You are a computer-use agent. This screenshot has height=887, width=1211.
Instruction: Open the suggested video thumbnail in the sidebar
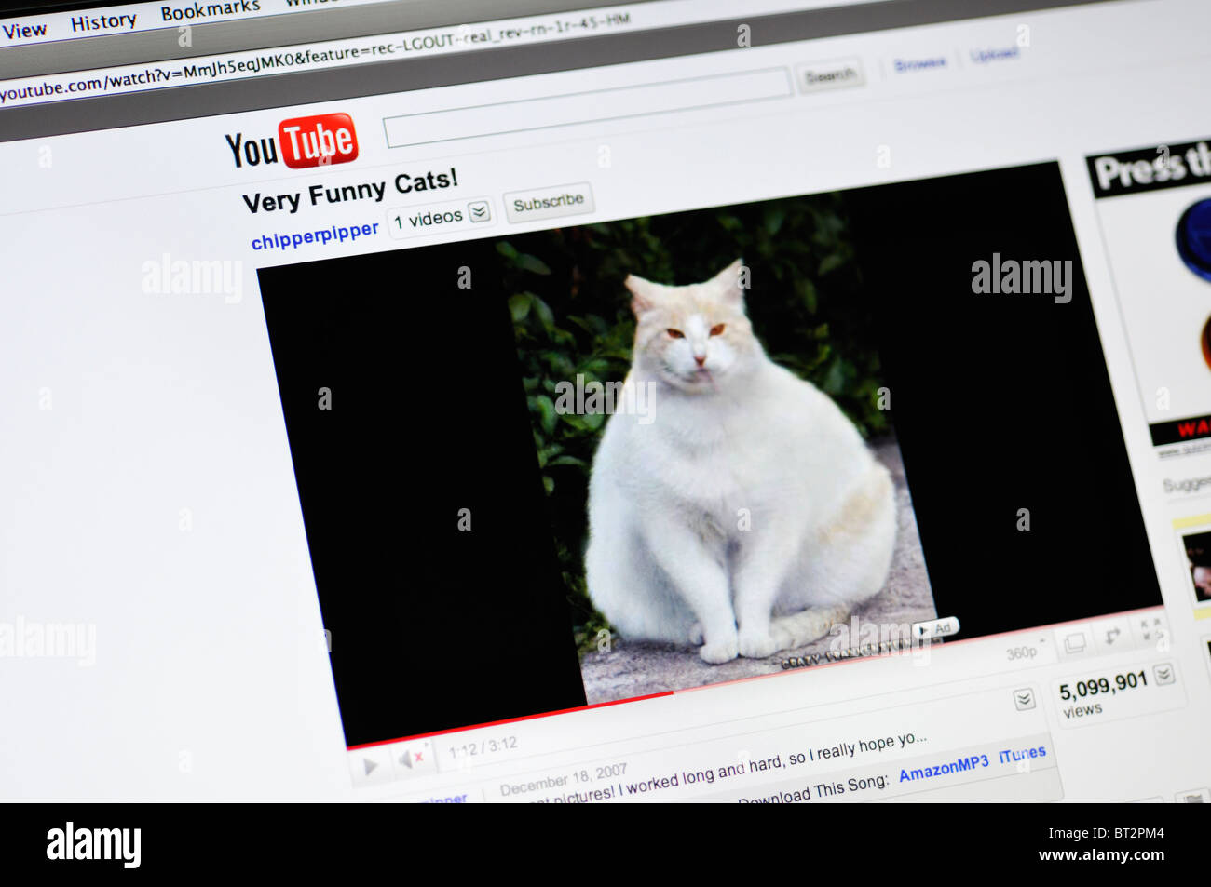click(1196, 566)
